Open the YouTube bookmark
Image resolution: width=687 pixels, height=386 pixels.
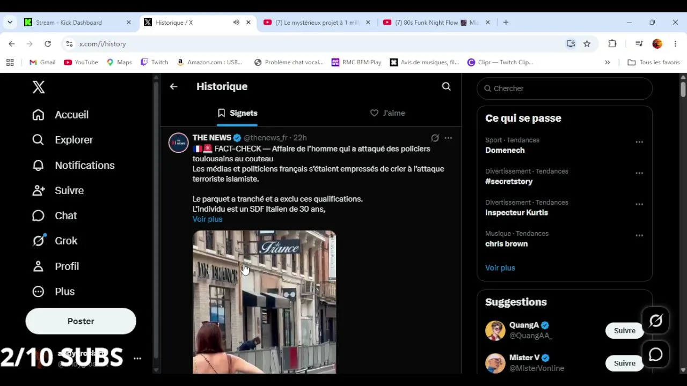81,62
